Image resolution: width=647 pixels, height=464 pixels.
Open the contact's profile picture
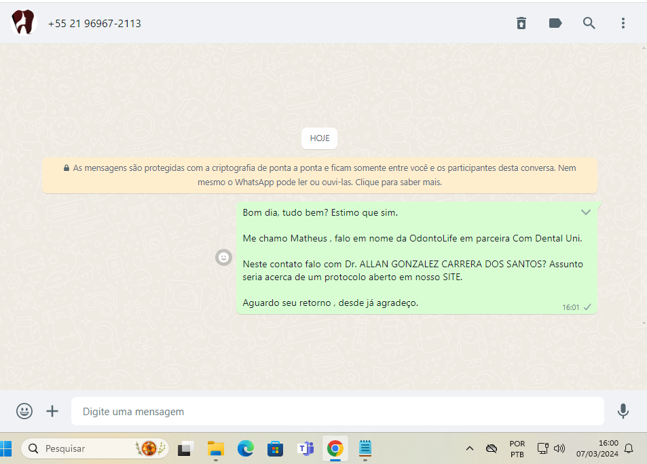[24, 22]
